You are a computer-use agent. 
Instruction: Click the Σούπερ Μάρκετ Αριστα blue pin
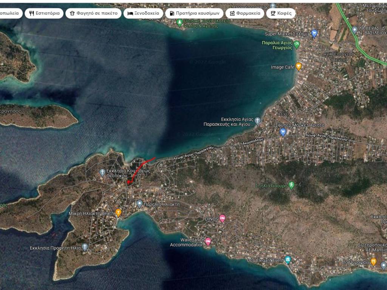283,132
